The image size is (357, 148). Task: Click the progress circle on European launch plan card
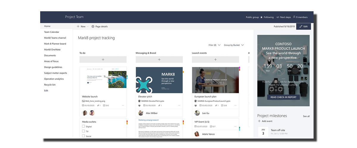tap(196, 105)
